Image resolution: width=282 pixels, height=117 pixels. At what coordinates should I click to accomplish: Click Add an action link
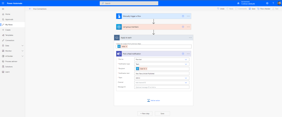pyautogui.click(x=154, y=100)
